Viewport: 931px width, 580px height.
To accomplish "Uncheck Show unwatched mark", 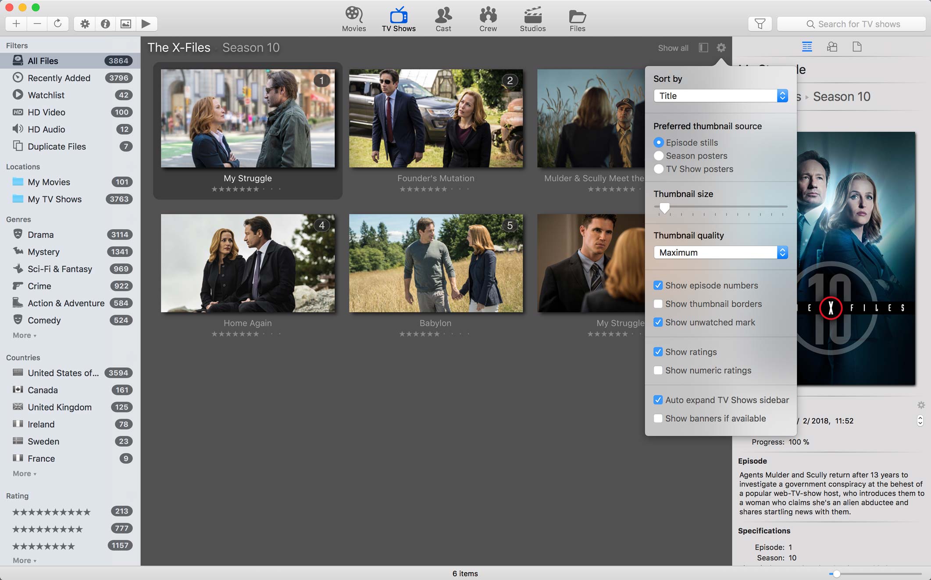I will click(704, 322).
